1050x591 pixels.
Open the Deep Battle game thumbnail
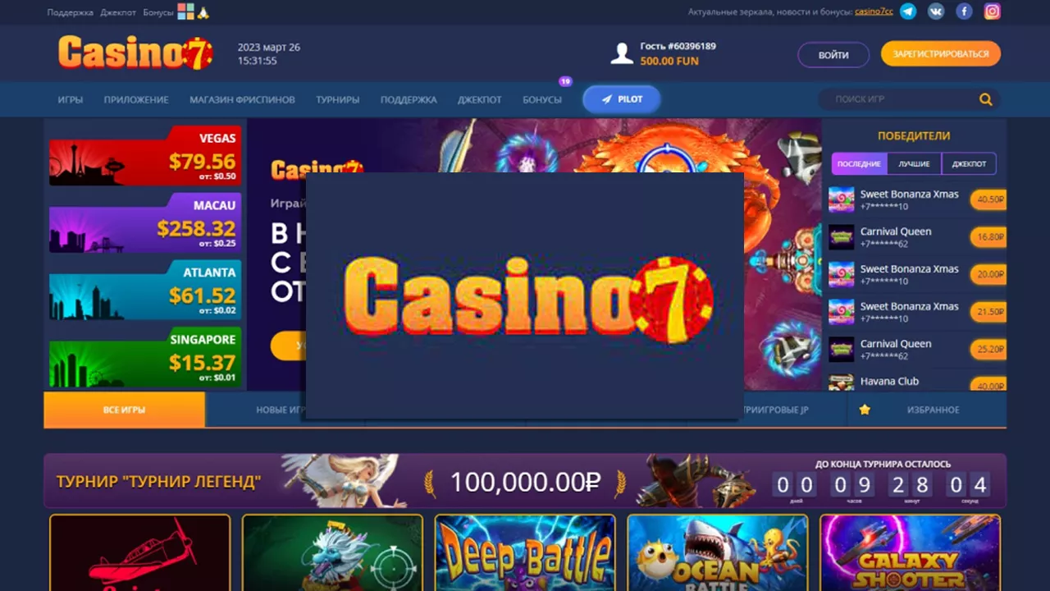(525, 552)
